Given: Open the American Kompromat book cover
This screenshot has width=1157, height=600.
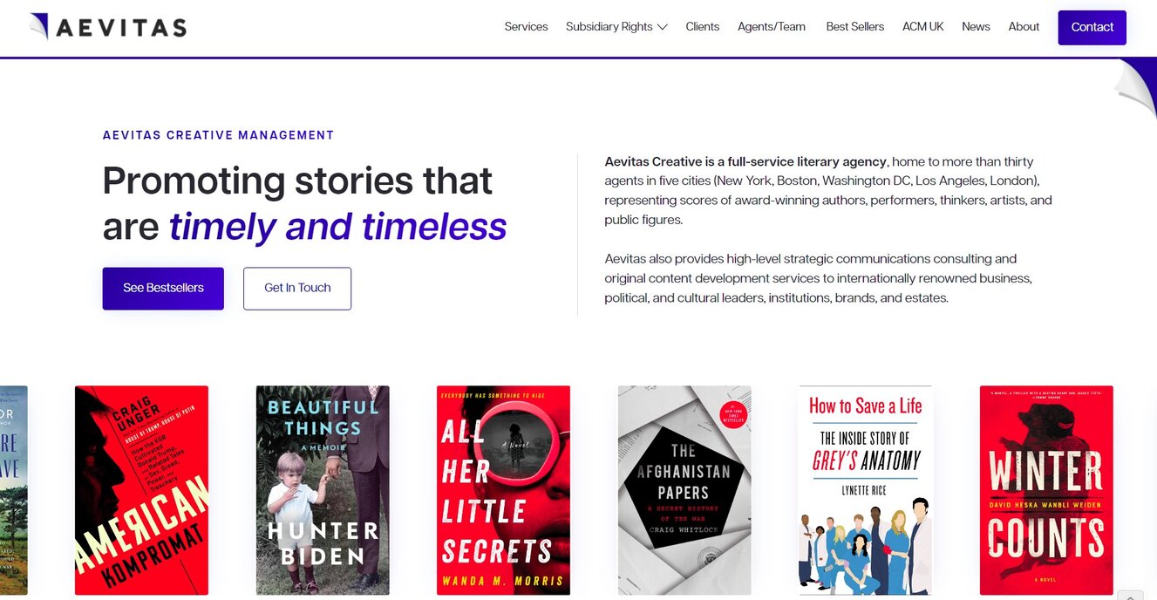Looking at the screenshot, I should point(141,490).
